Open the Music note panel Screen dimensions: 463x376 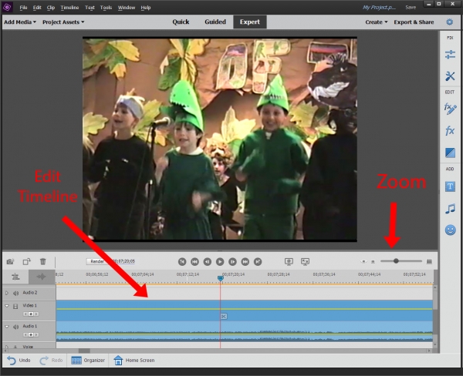[x=450, y=208]
